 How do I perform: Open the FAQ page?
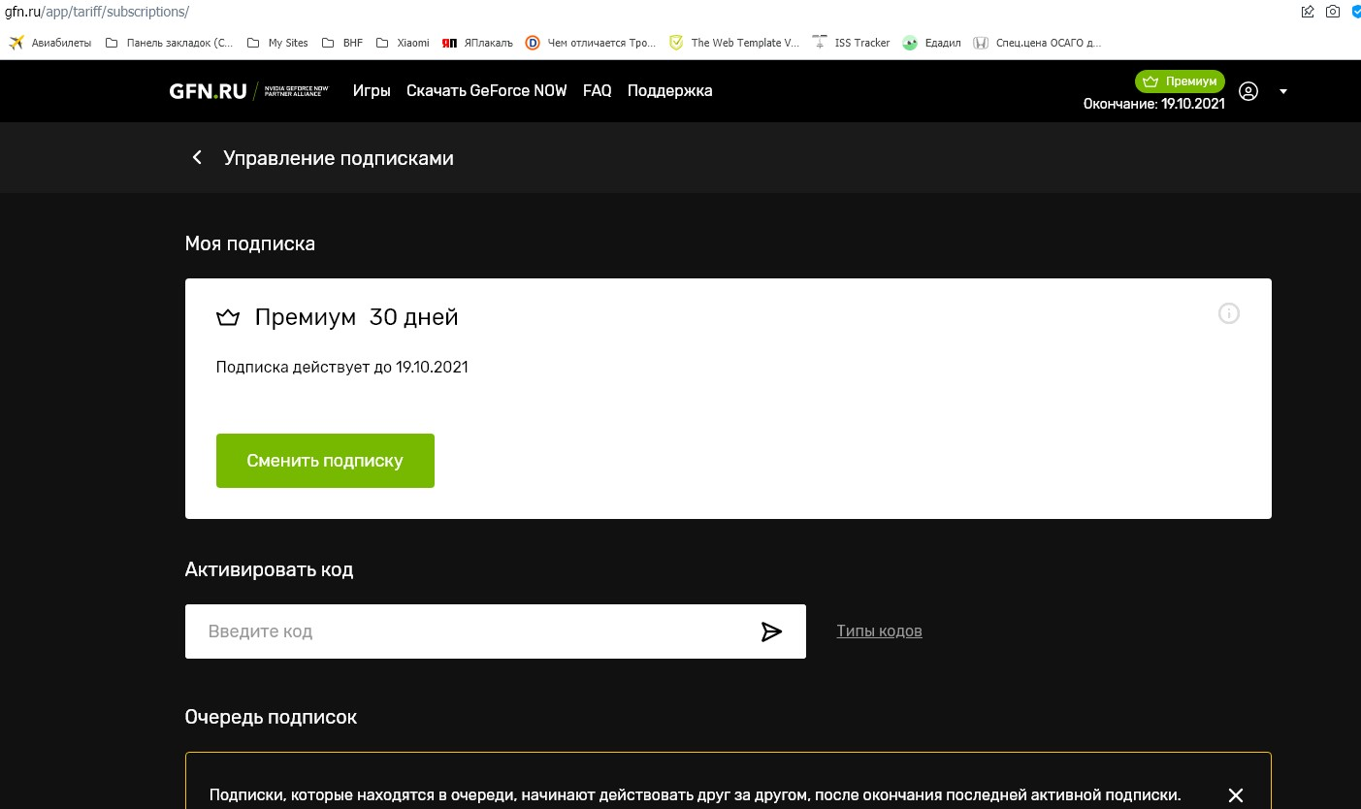[x=598, y=90]
